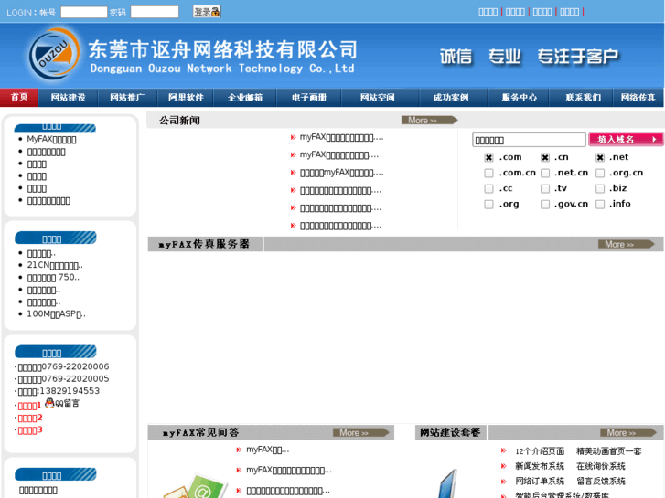Open the 网站建设 navigation menu item
The height and width of the screenshot is (498, 665).
click(68, 98)
